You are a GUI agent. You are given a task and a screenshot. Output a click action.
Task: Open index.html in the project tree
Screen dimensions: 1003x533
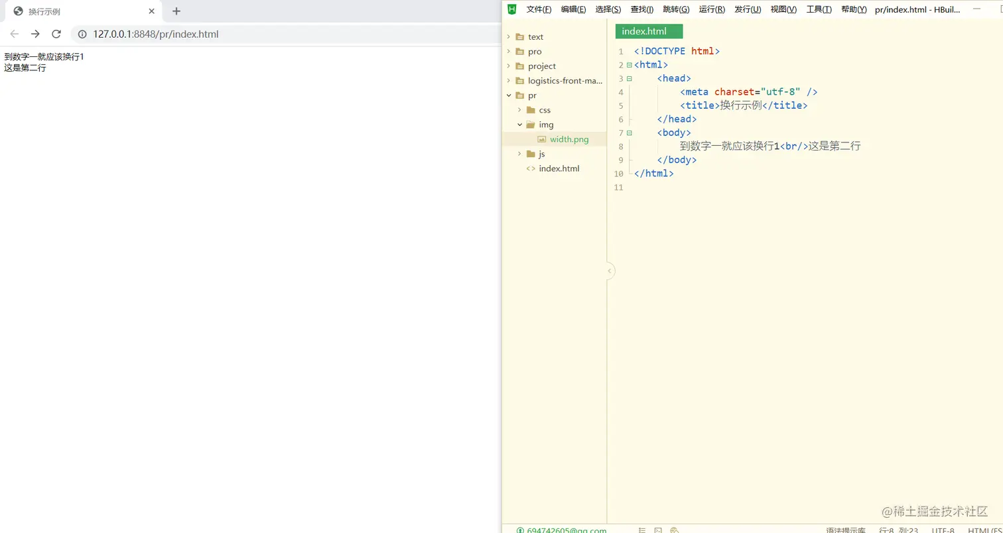(559, 168)
